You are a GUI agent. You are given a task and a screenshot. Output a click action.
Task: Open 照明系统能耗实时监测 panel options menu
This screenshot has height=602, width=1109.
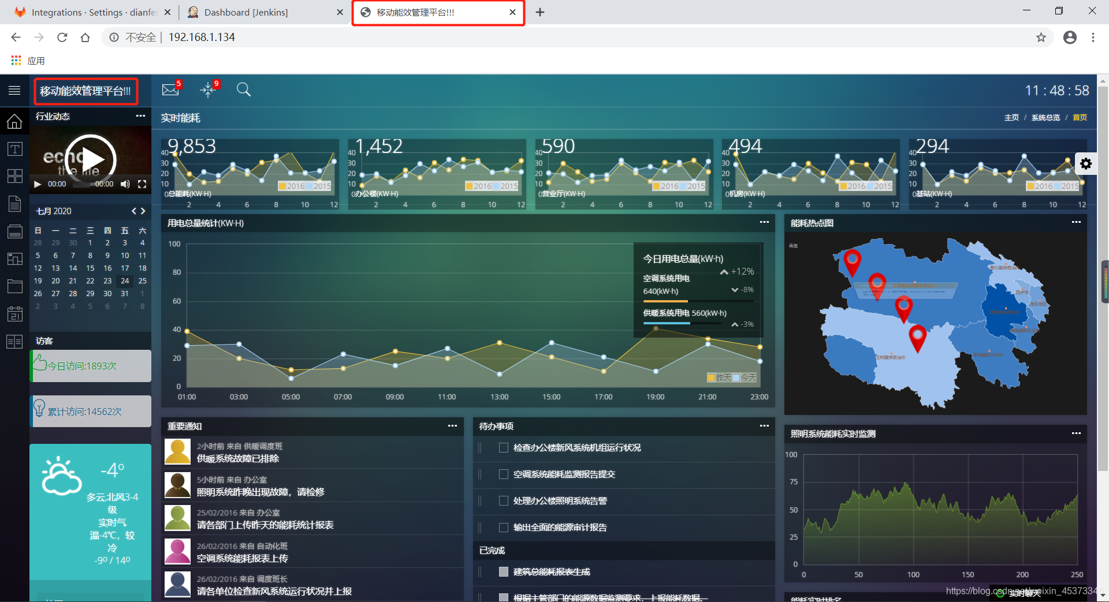(1076, 433)
